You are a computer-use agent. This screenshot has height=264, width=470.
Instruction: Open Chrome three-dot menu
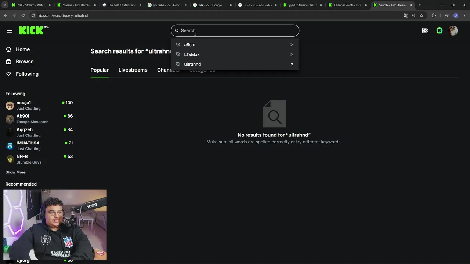click(464, 15)
